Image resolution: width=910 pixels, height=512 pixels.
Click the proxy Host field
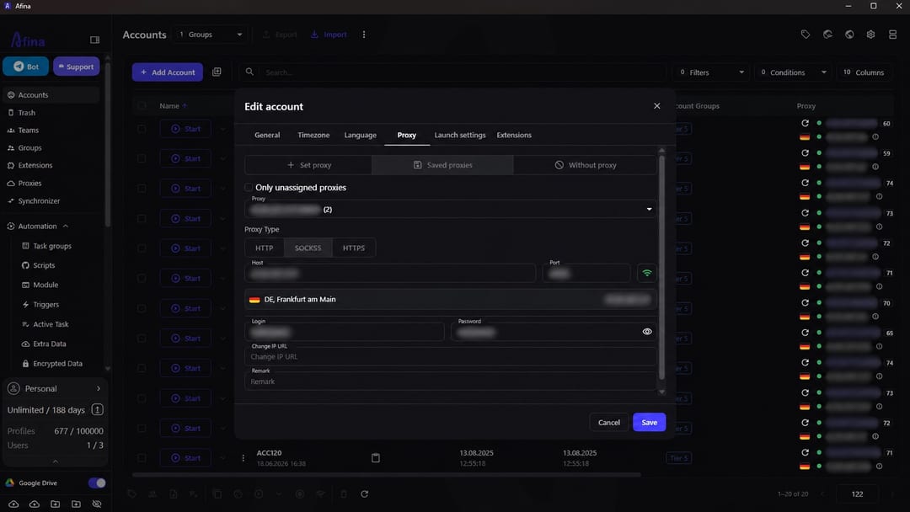coord(390,273)
